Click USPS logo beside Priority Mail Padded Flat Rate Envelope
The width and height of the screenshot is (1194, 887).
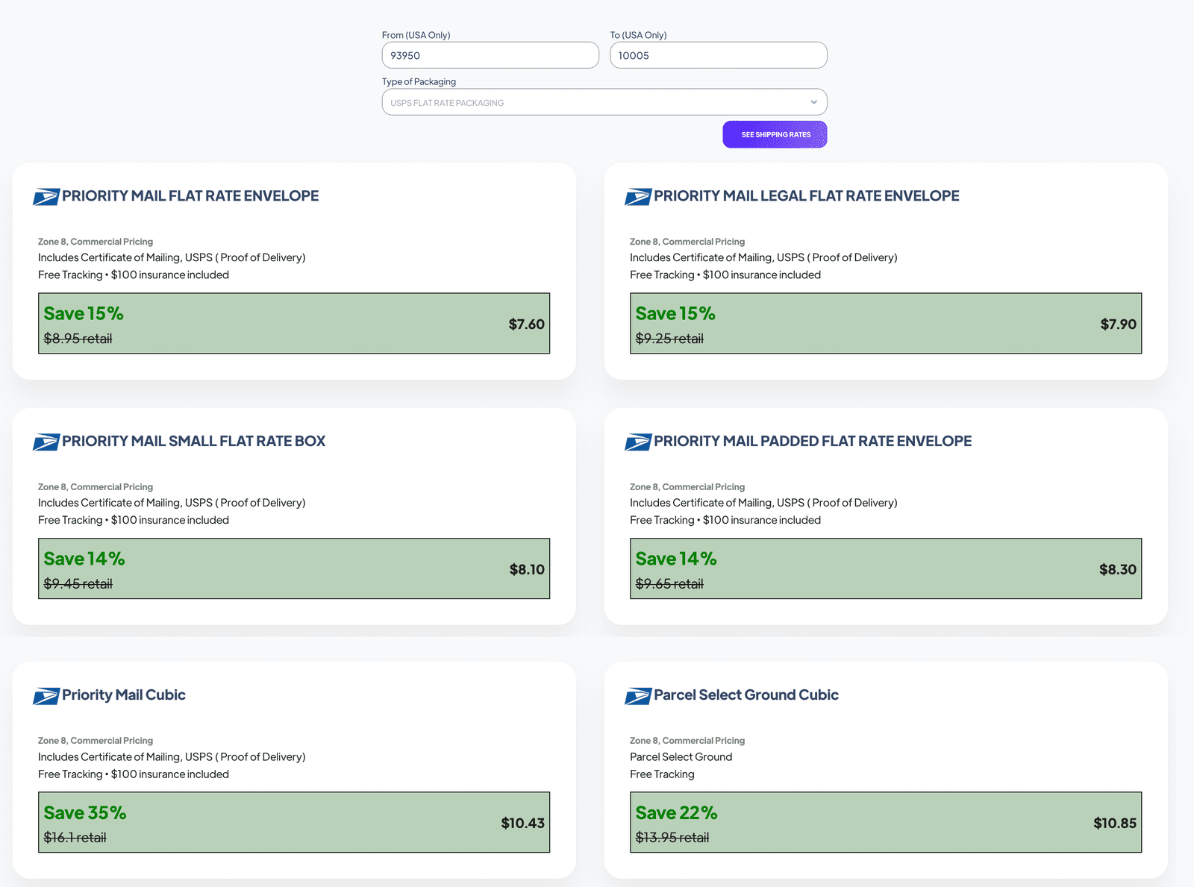637,442
